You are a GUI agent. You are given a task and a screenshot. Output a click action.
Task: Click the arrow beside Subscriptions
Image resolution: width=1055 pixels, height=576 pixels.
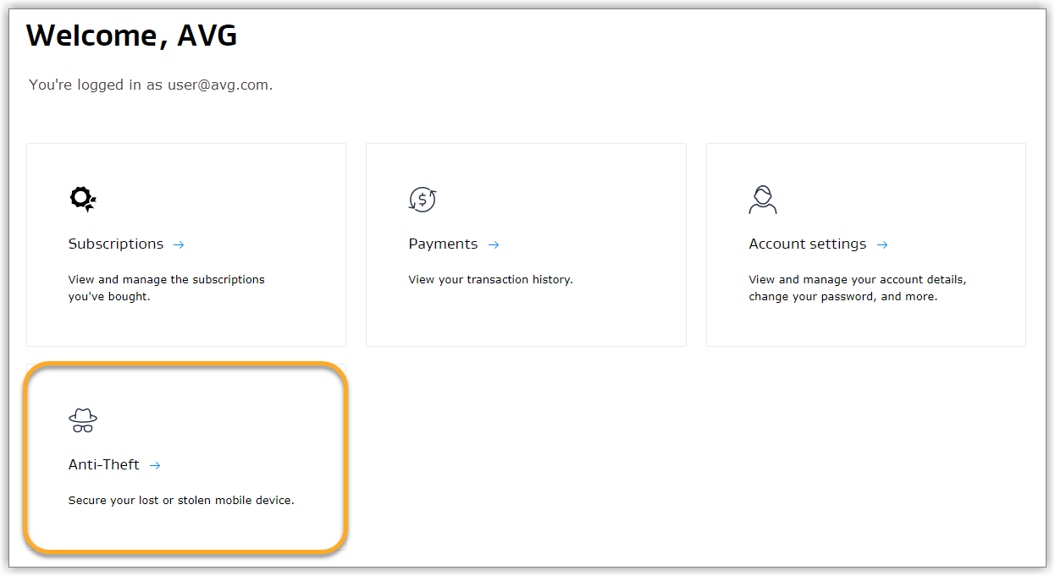click(x=179, y=244)
